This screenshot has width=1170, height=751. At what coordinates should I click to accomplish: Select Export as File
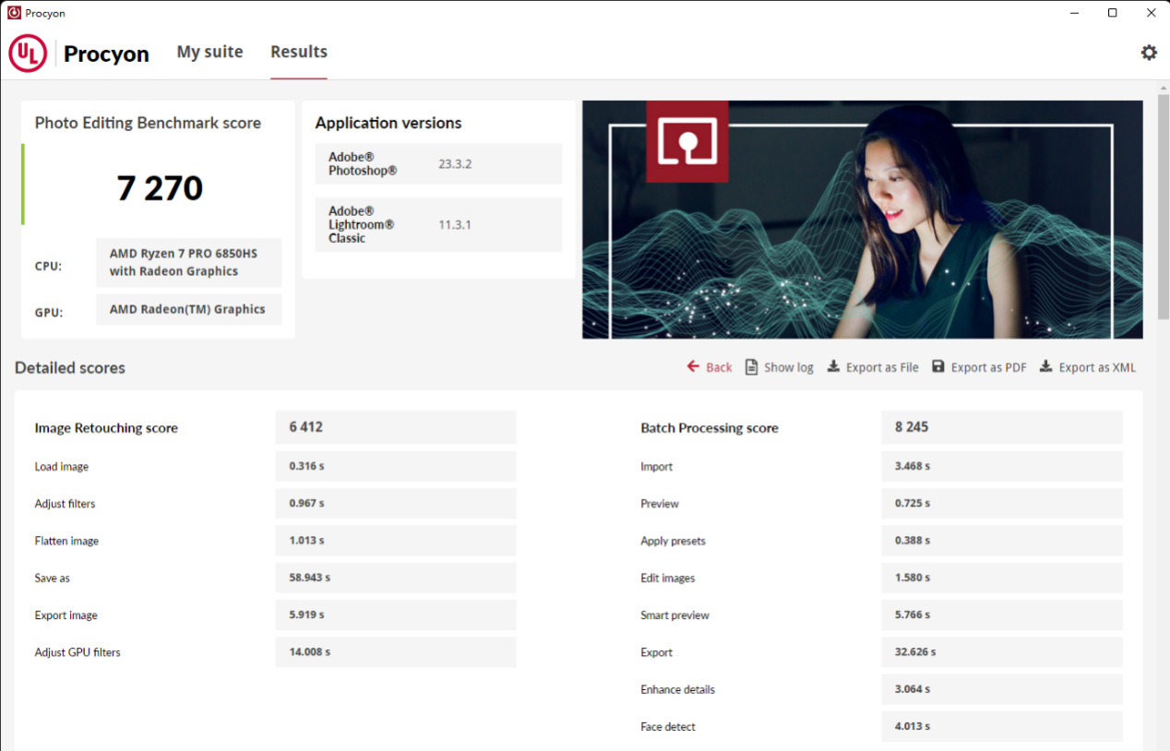click(873, 367)
